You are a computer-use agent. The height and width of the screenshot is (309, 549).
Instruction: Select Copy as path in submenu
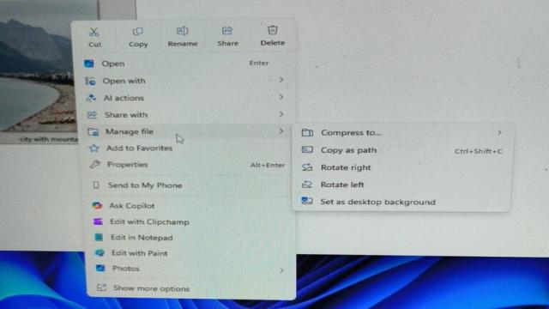click(x=402, y=150)
